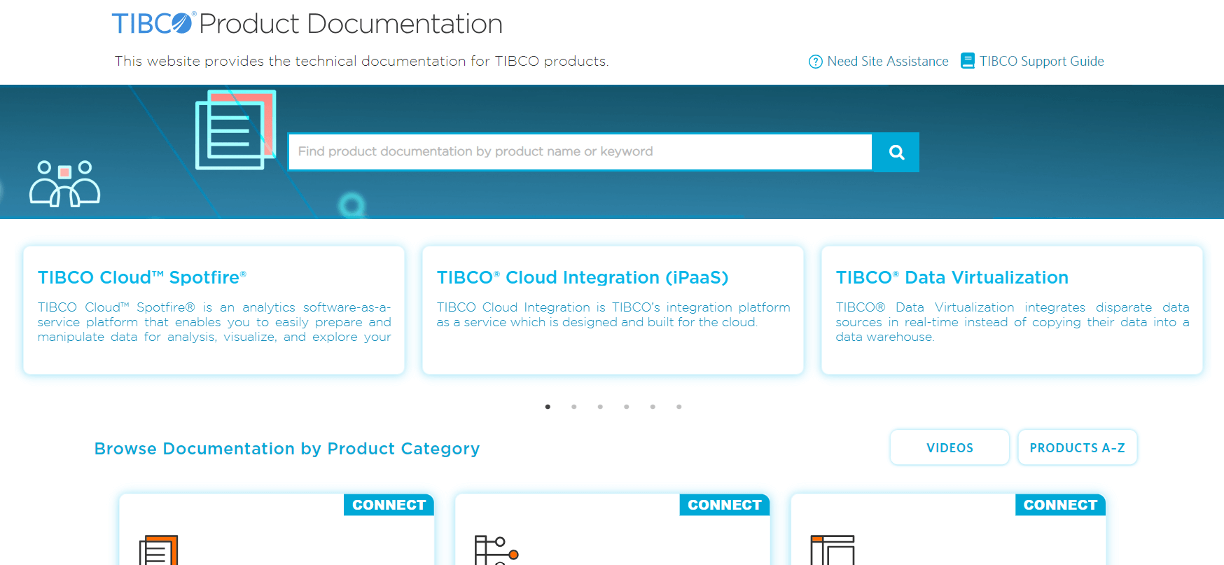
Task: Click the website description tagline under header
Action: pos(361,62)
